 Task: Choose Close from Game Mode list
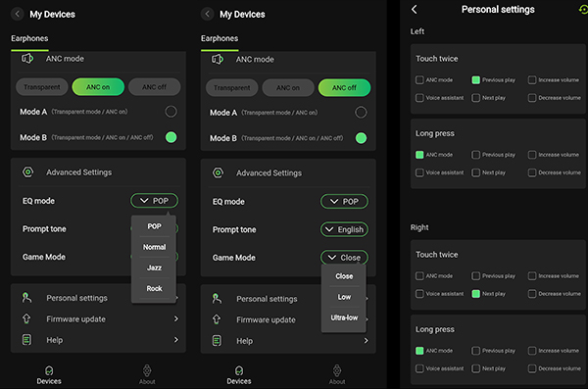tap(344, 276)
